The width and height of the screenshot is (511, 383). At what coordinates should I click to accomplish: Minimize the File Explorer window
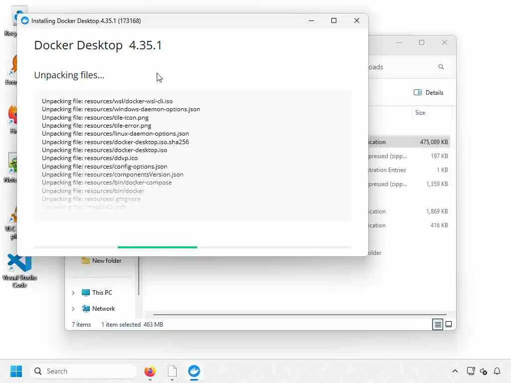[x=399, y=42]
